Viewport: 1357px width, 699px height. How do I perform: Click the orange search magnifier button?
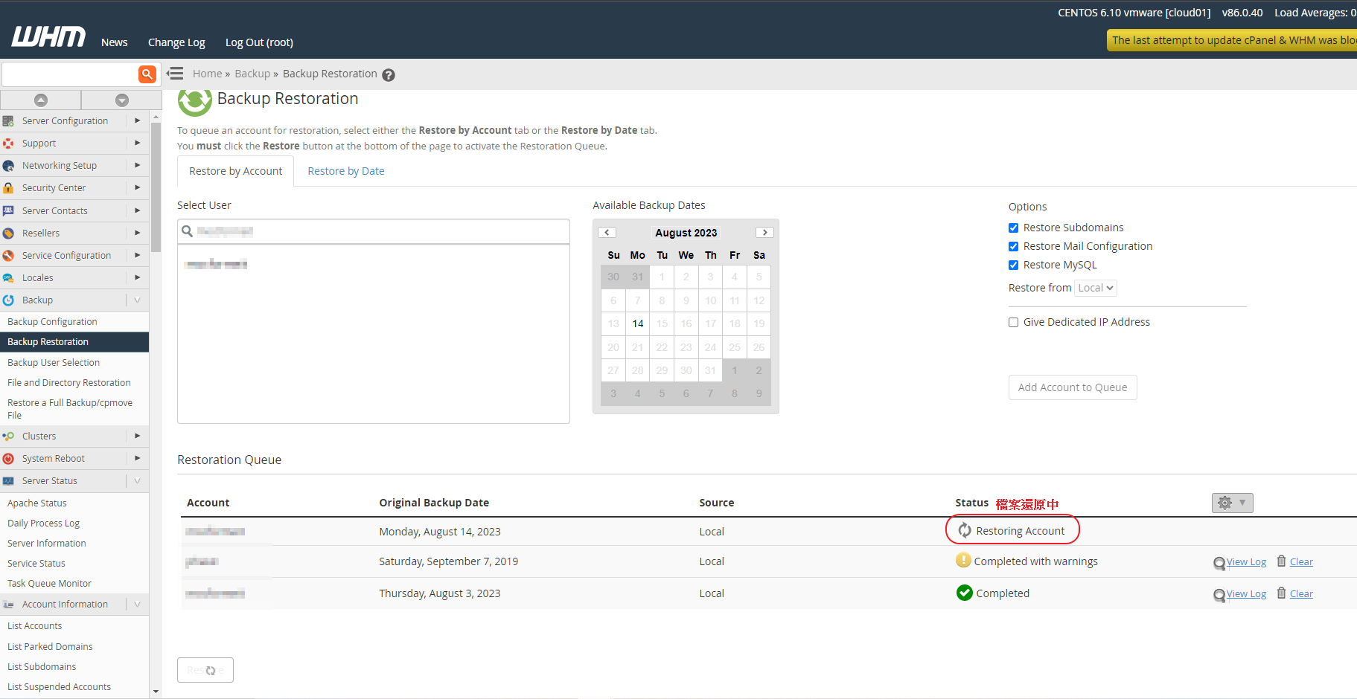point(147,74)
